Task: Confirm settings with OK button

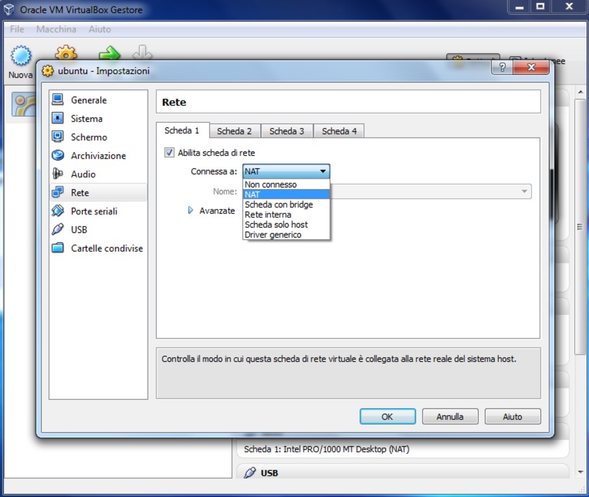Action: point(387,416)
